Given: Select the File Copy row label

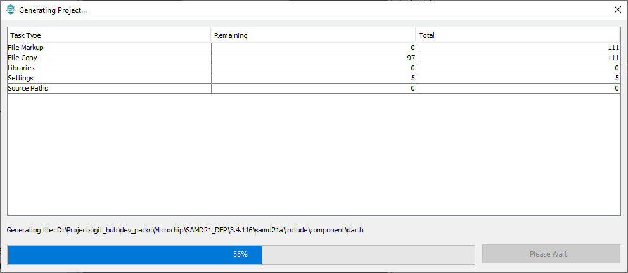Looking at the screenshot, I should coord(22,58).
